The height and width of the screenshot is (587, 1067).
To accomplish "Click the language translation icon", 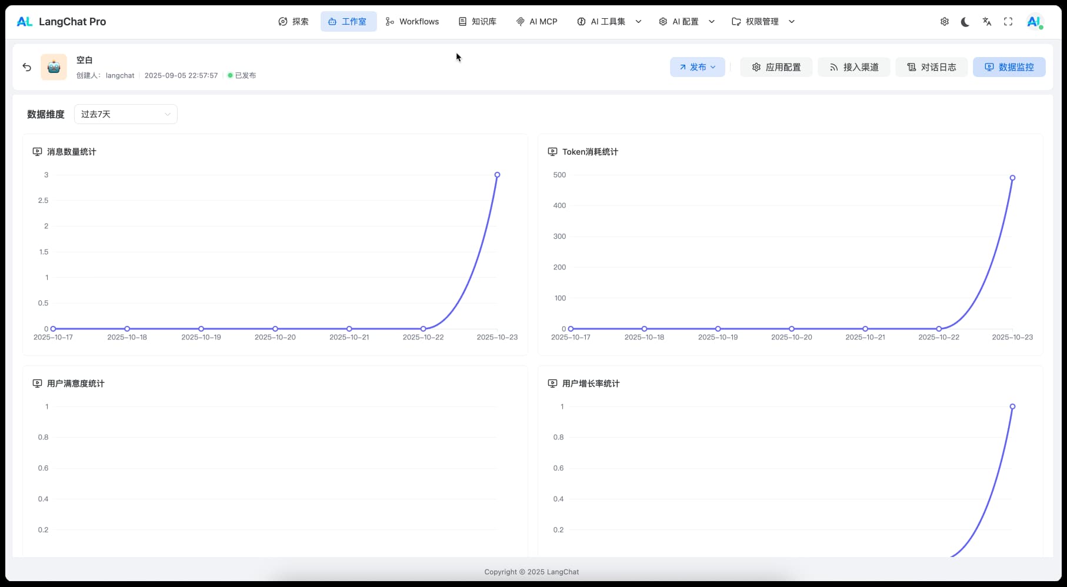I will [x=986, y=22].
